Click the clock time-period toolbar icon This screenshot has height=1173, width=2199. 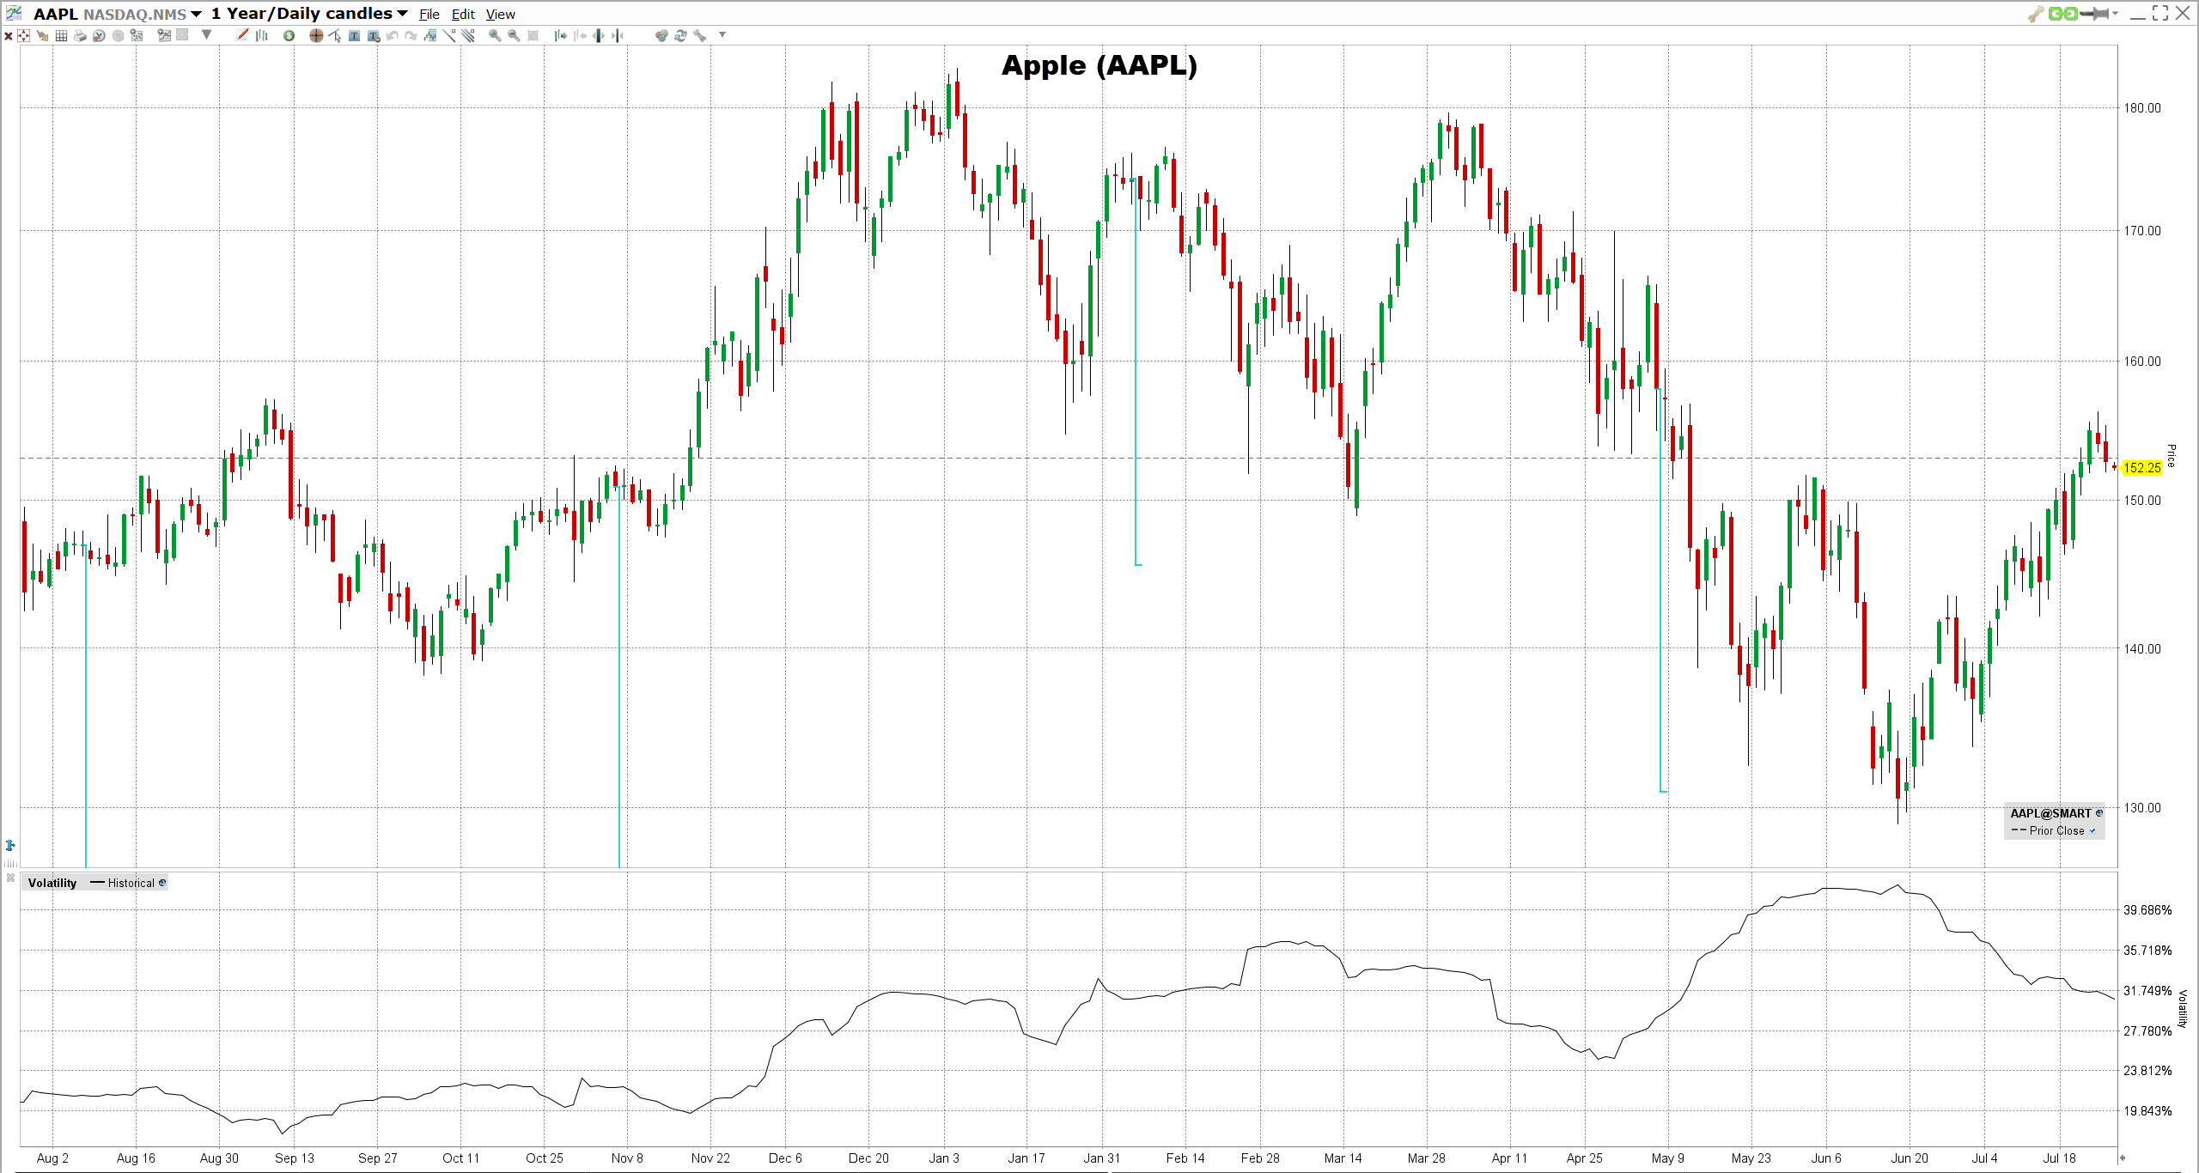point(99,35)
